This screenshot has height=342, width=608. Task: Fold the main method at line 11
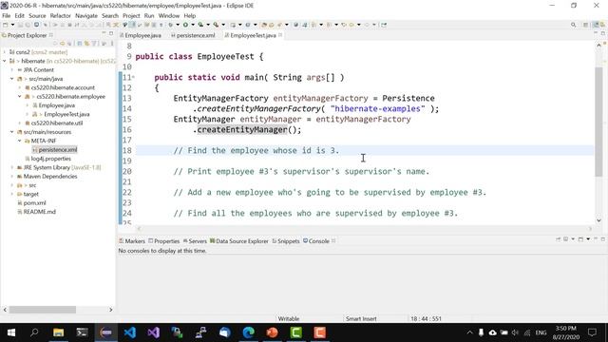133,77
